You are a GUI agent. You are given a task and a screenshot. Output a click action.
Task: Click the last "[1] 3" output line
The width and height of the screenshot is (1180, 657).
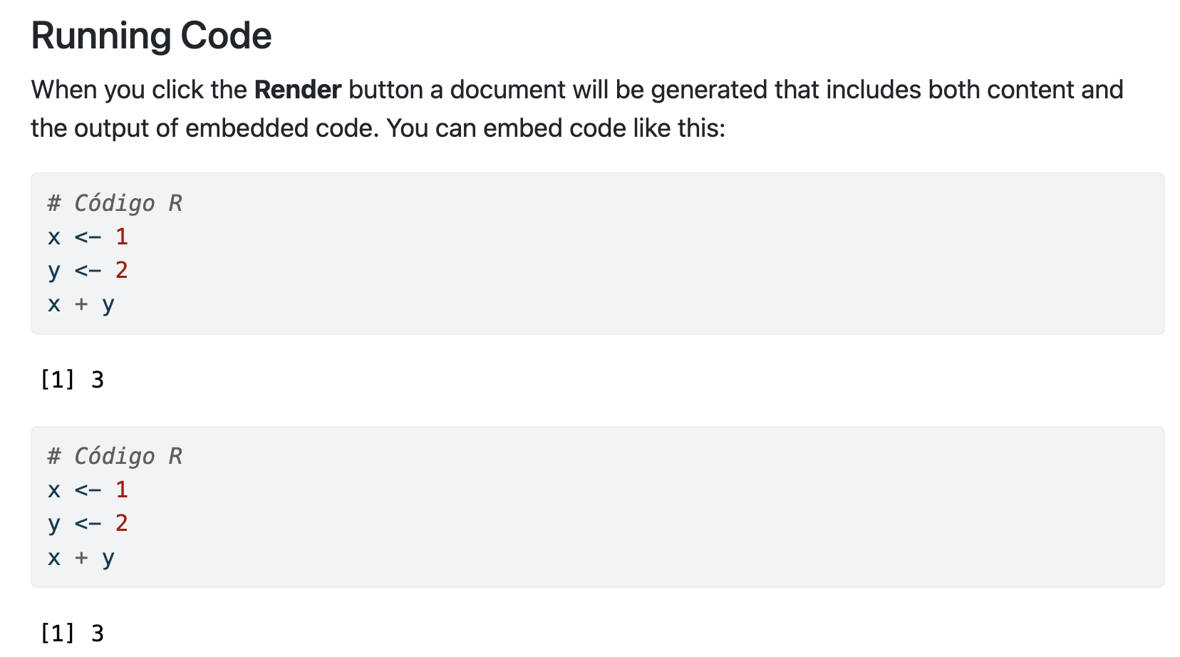[72, 633]
